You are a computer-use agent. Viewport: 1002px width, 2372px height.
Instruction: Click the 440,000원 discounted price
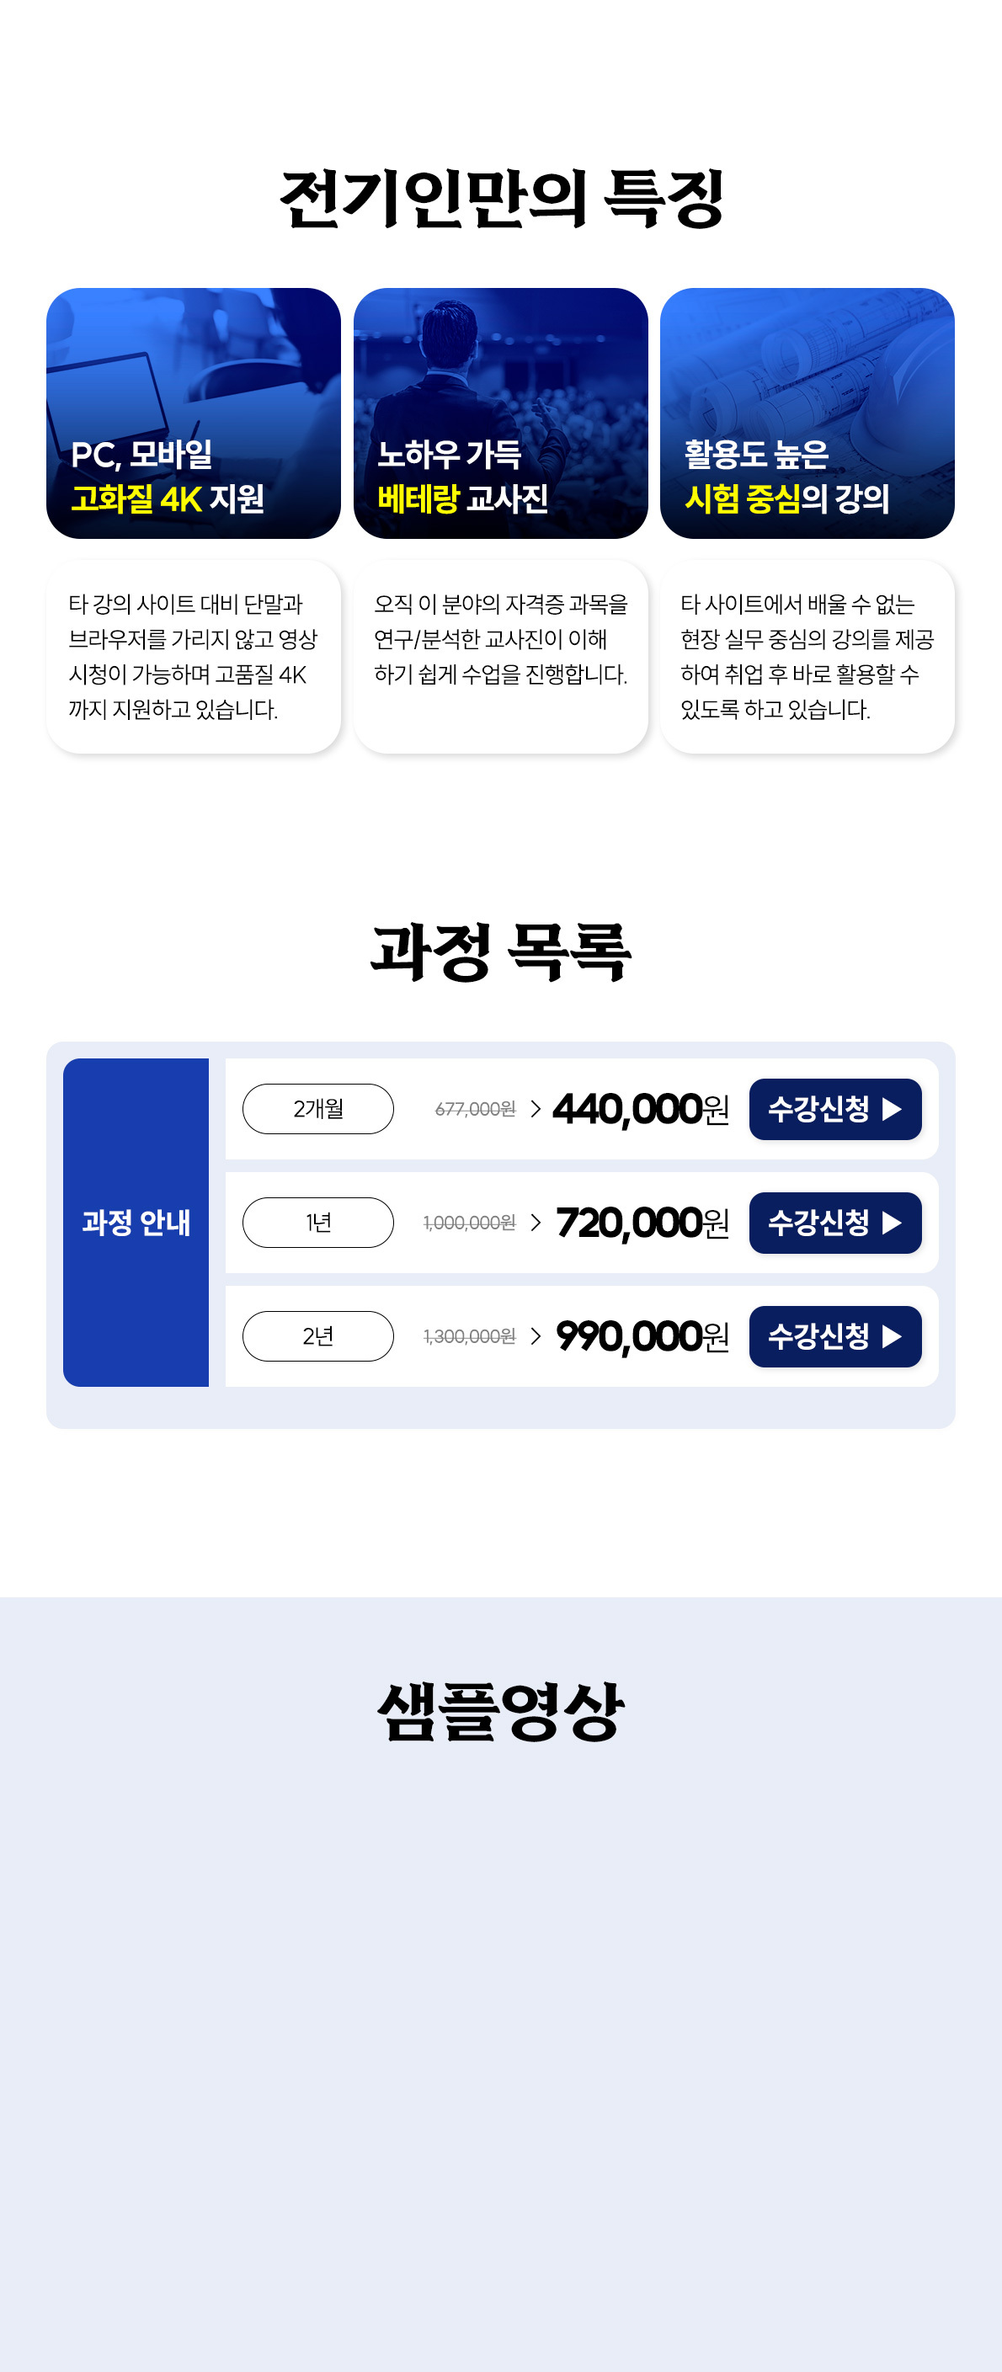pyautogui.click(x=640, y=1110)
